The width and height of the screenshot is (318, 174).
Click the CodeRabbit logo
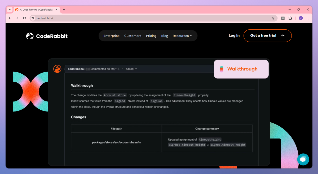click(x=47, y=36)
